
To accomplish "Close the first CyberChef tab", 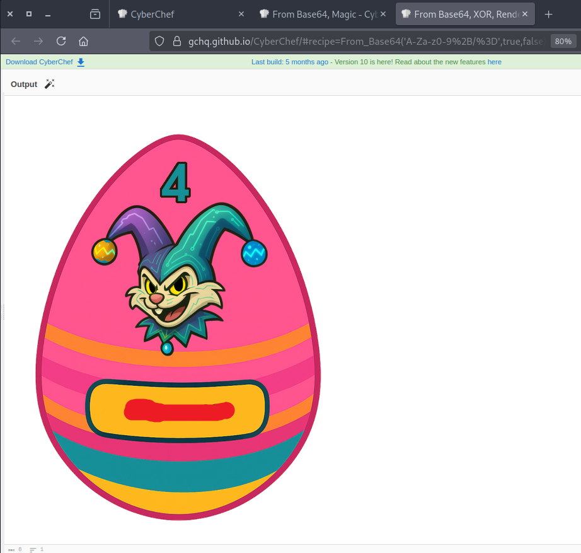I will 241,14.
